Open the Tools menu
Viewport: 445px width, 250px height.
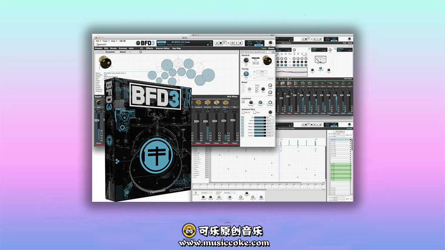[x=106, y=41]
